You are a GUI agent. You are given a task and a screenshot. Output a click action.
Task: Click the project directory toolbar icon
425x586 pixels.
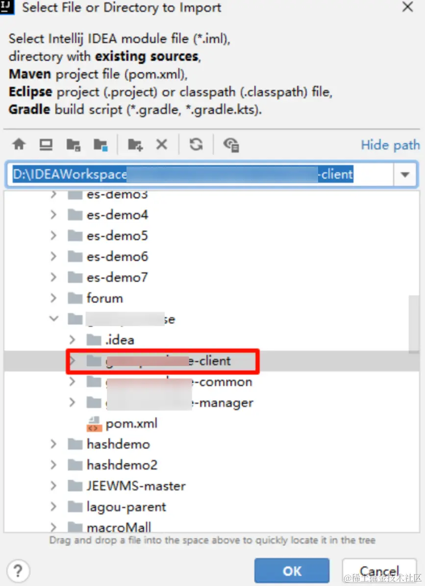[73, 145]
